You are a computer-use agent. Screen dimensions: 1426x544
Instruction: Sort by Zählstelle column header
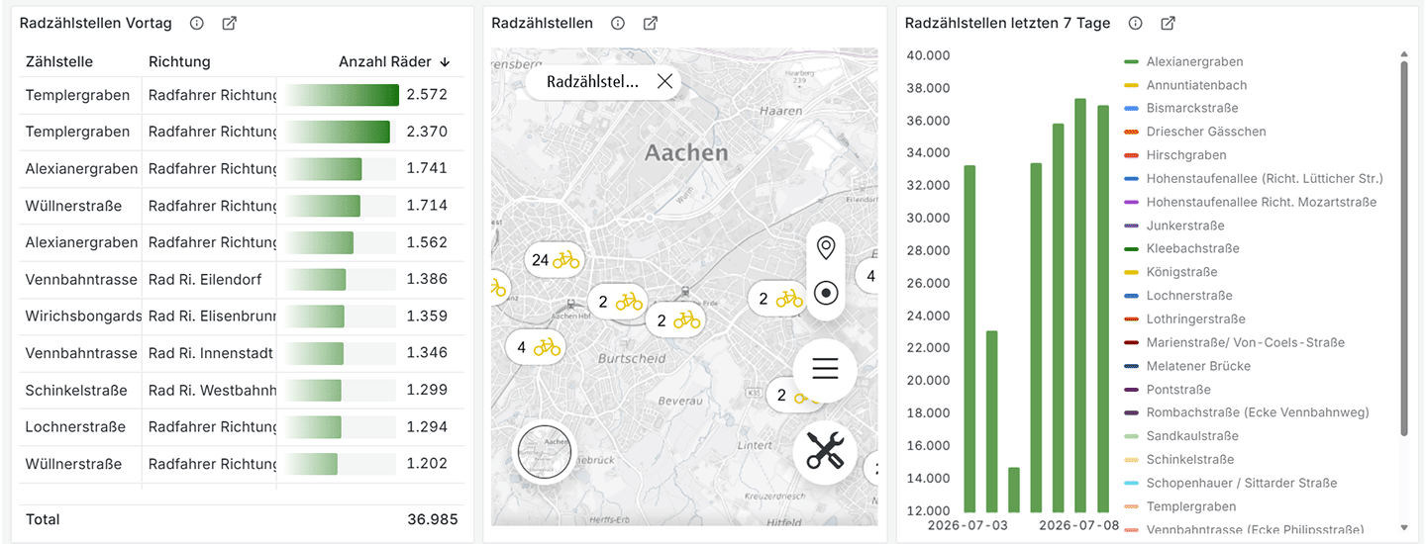pyautogui.click(x=59, y=61)
